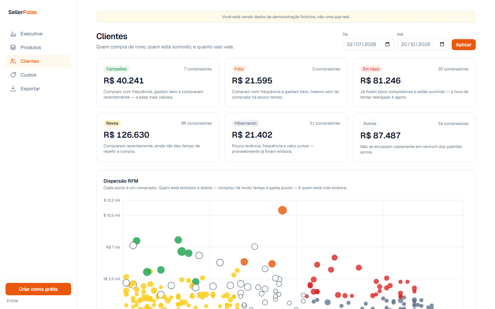The height and width of the screenshot is (309, 495).
Task: Select the Em risco segment card
Action: tap(414, 83)
